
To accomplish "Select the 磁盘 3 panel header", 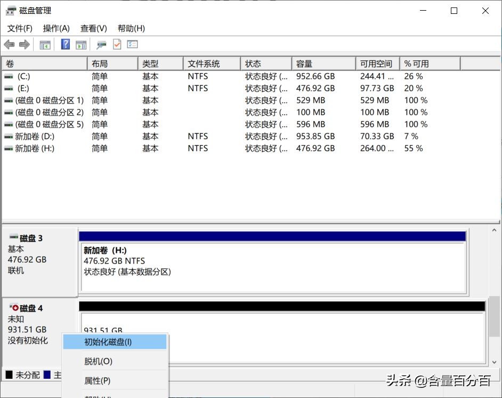I will click(37, 238).
